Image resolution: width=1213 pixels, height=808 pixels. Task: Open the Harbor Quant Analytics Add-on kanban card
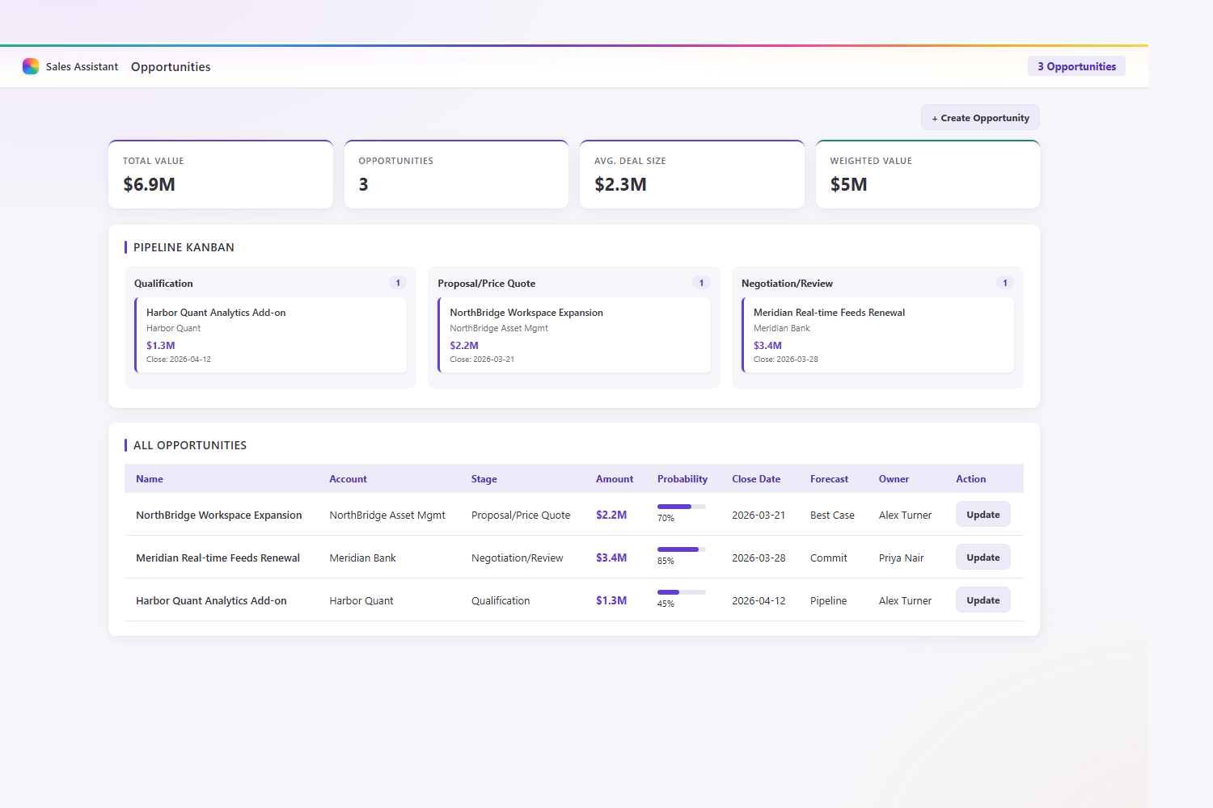pos(271,335)
